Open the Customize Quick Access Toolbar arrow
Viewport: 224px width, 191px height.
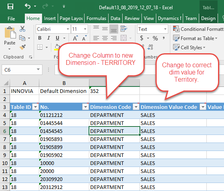click(x=64, y=6)
